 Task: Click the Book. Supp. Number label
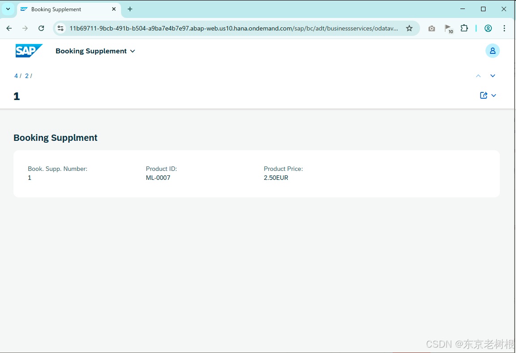(57, 169)
